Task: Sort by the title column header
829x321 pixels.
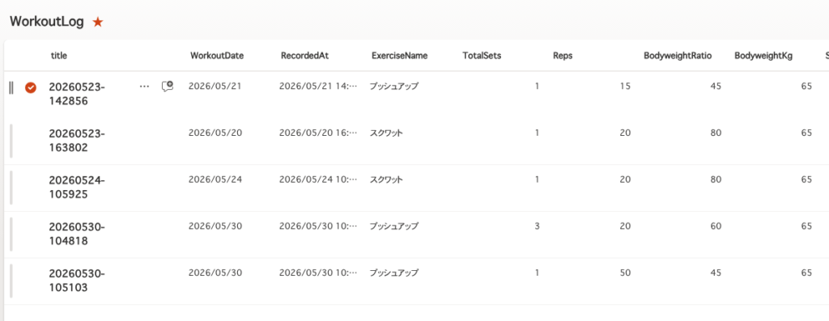Action: [x=59, y=56]
